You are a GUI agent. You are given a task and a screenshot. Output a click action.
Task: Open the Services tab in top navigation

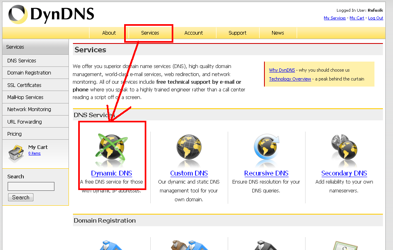click(x=150, y=33)
